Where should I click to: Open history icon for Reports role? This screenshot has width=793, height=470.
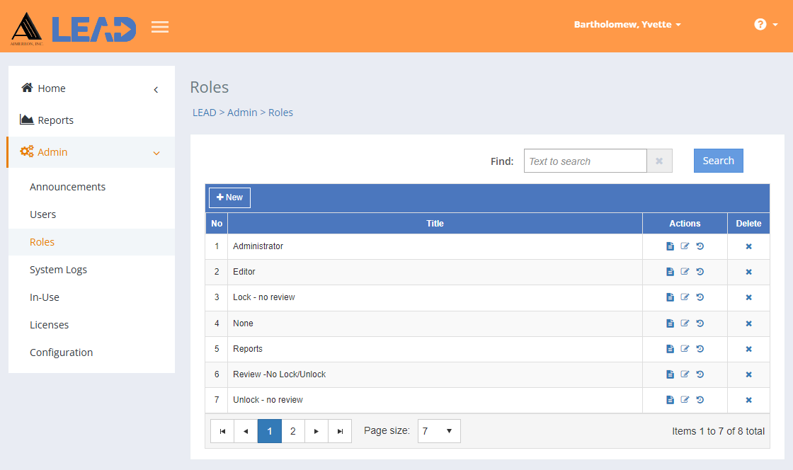pos(700,349)
